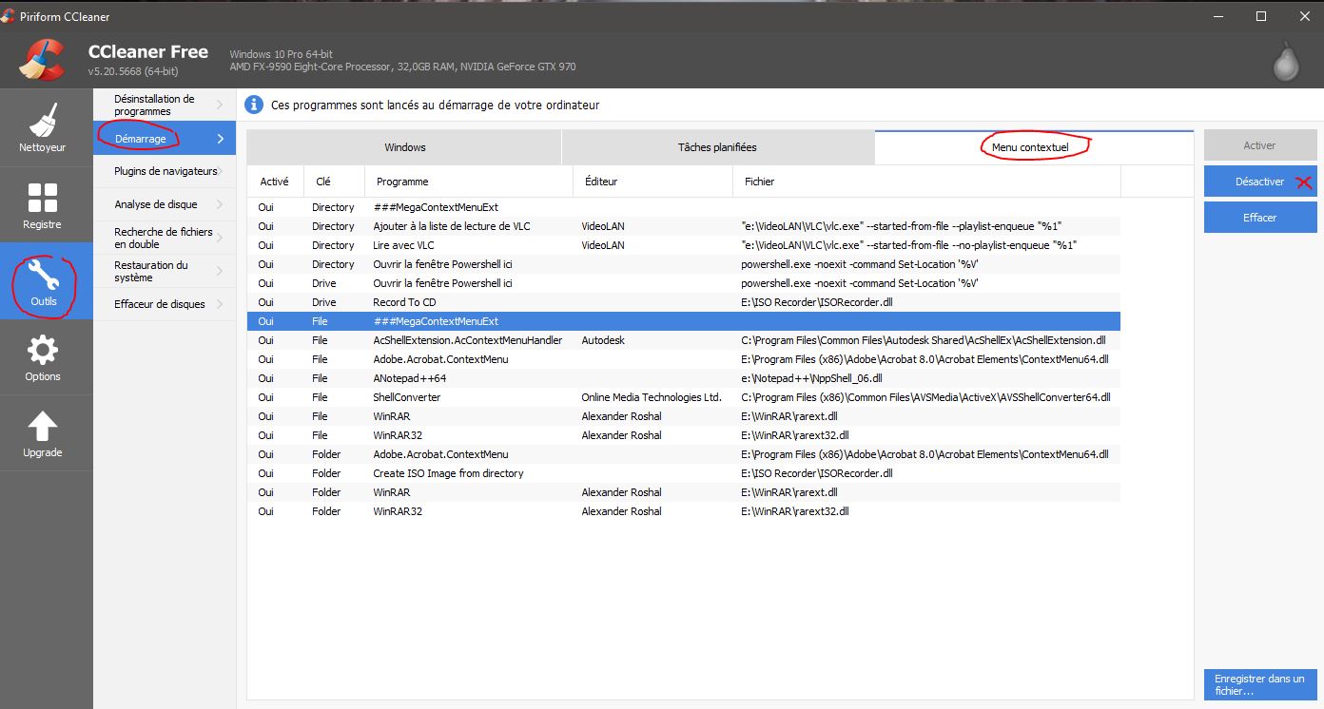1324x709 pixels.
Task: Open Effaceur de disques
Action: pyautogui.click(x=165, y=304)
